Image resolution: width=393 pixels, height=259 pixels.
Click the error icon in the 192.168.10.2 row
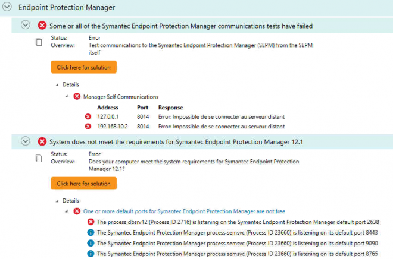(88, 127)
